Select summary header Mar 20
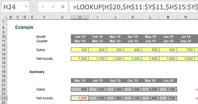This screenshot has height=104, width=198. click(150, 81)
